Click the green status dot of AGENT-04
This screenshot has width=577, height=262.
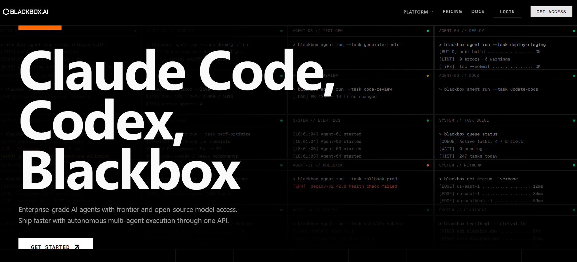(574, 31)
